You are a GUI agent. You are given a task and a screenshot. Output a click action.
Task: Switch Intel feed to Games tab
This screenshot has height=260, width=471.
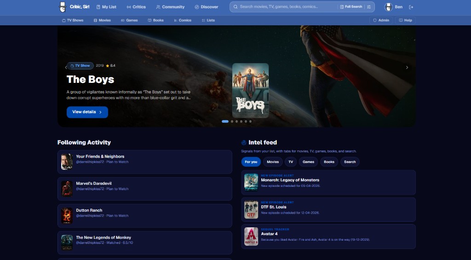click(x=308, y=162)
